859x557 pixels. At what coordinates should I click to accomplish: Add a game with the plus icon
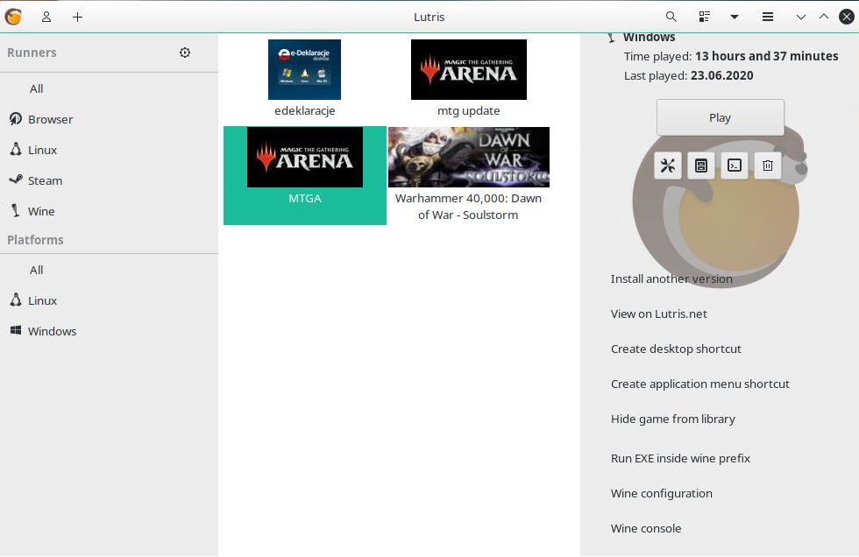[x=77, y=17]
